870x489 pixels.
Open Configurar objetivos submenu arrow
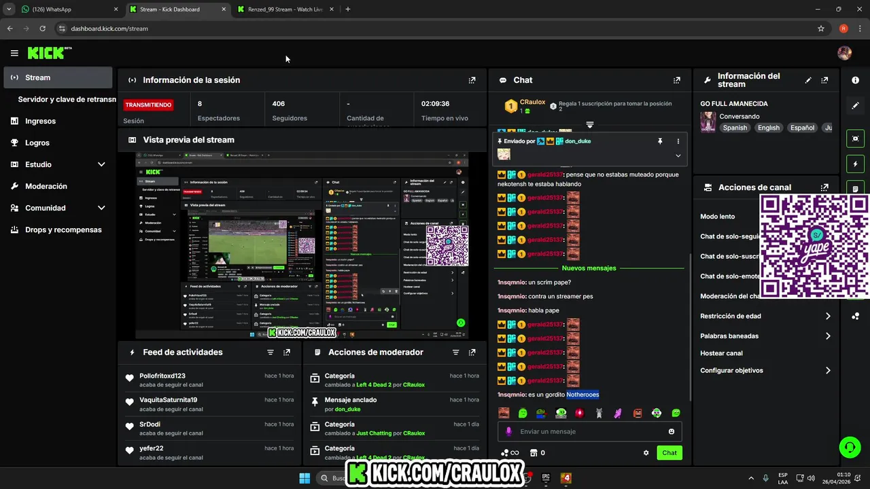(x=828, y=371)
